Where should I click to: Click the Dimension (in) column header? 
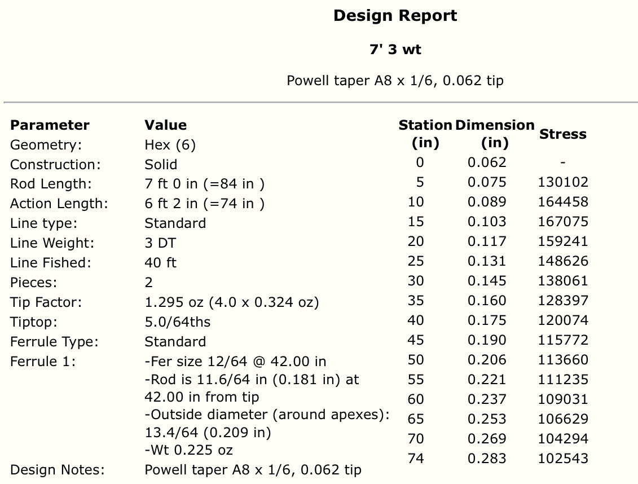pyautogui.click(x=495, y=134)
